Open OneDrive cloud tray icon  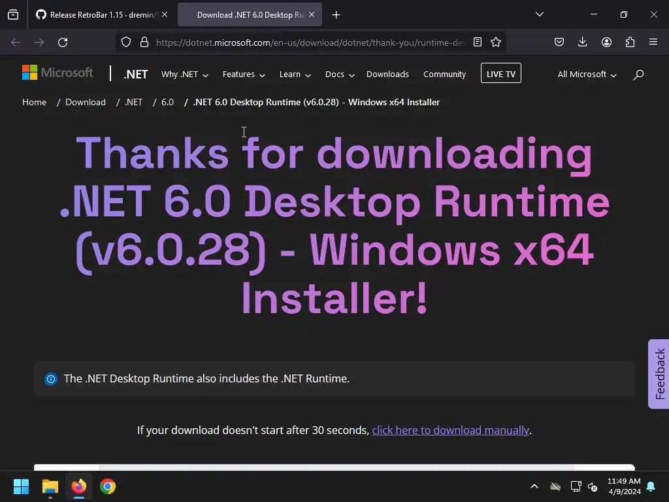[x=555, y=486]
